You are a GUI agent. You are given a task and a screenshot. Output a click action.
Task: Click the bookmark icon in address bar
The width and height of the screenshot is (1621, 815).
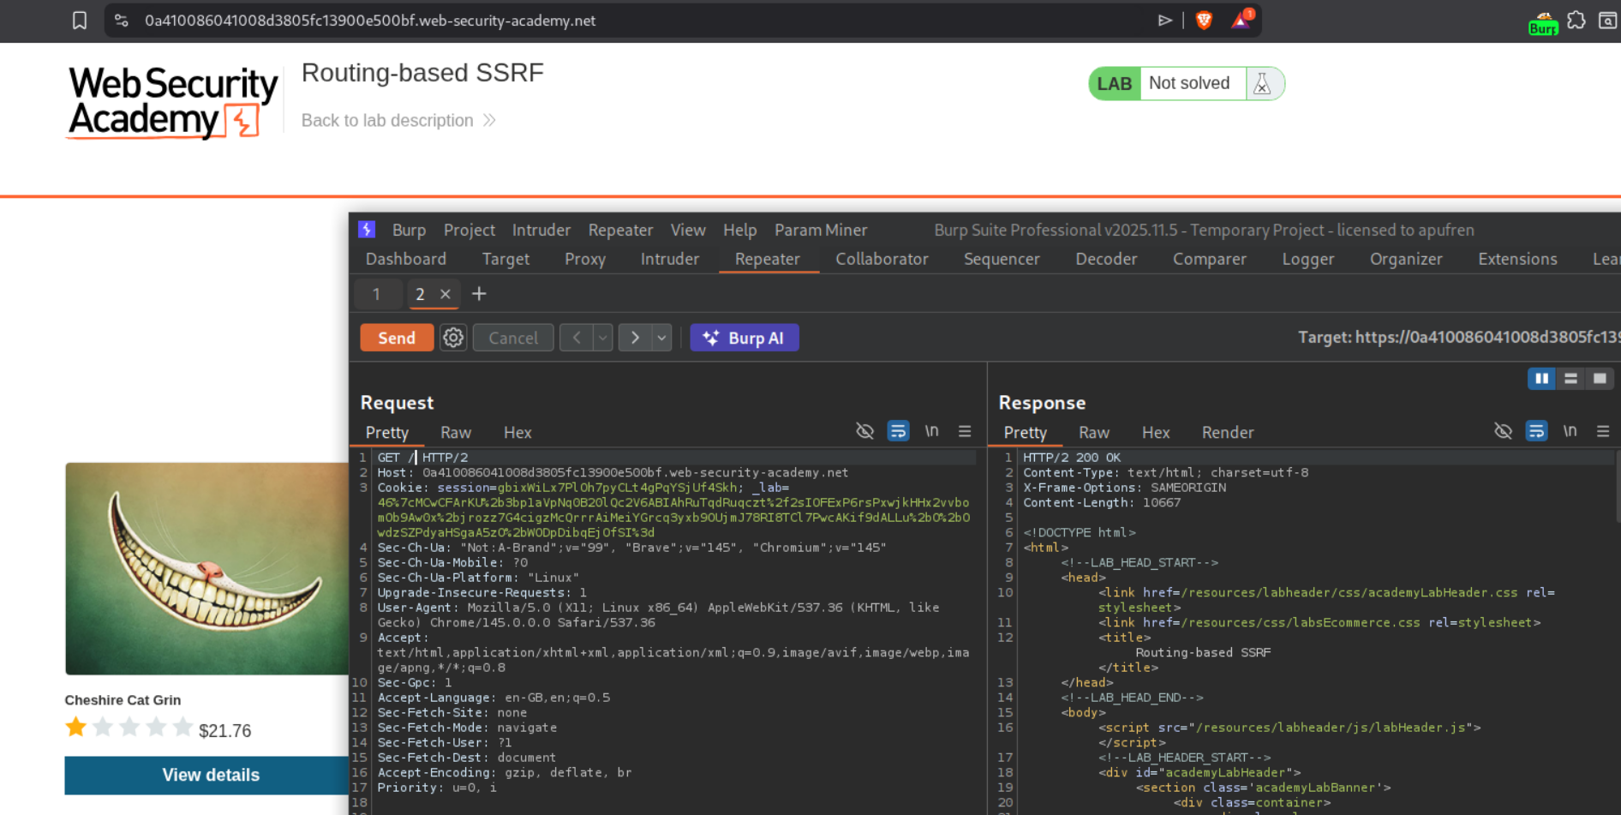coord(80,21)
